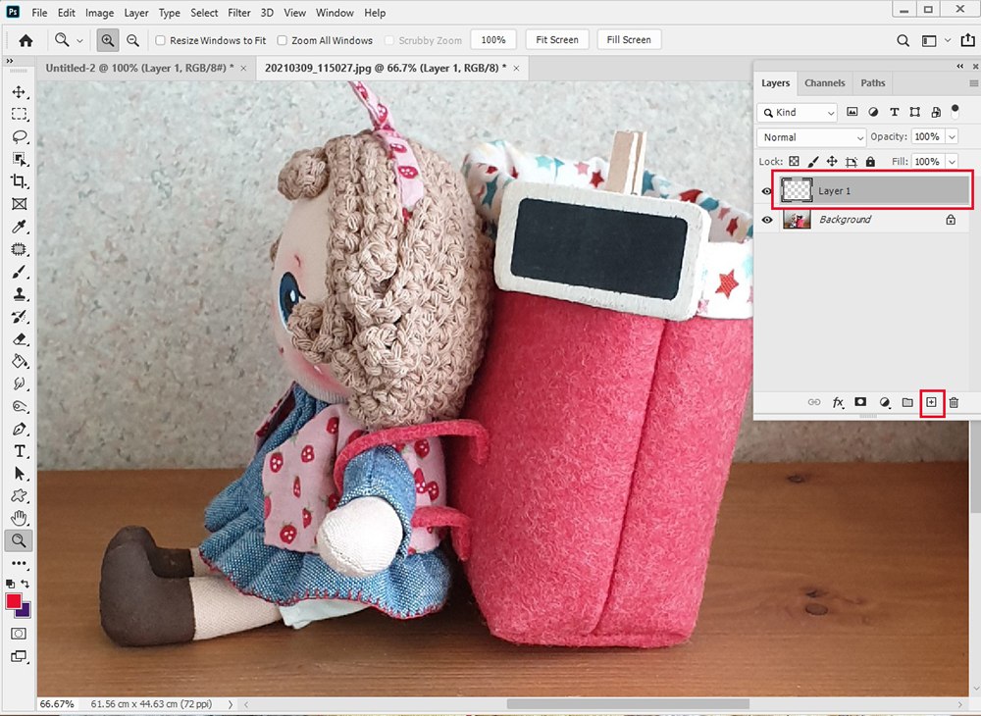Swap foreground and background colors
The height and width of the screenshot is (716, 981).
tap(26, 583)
